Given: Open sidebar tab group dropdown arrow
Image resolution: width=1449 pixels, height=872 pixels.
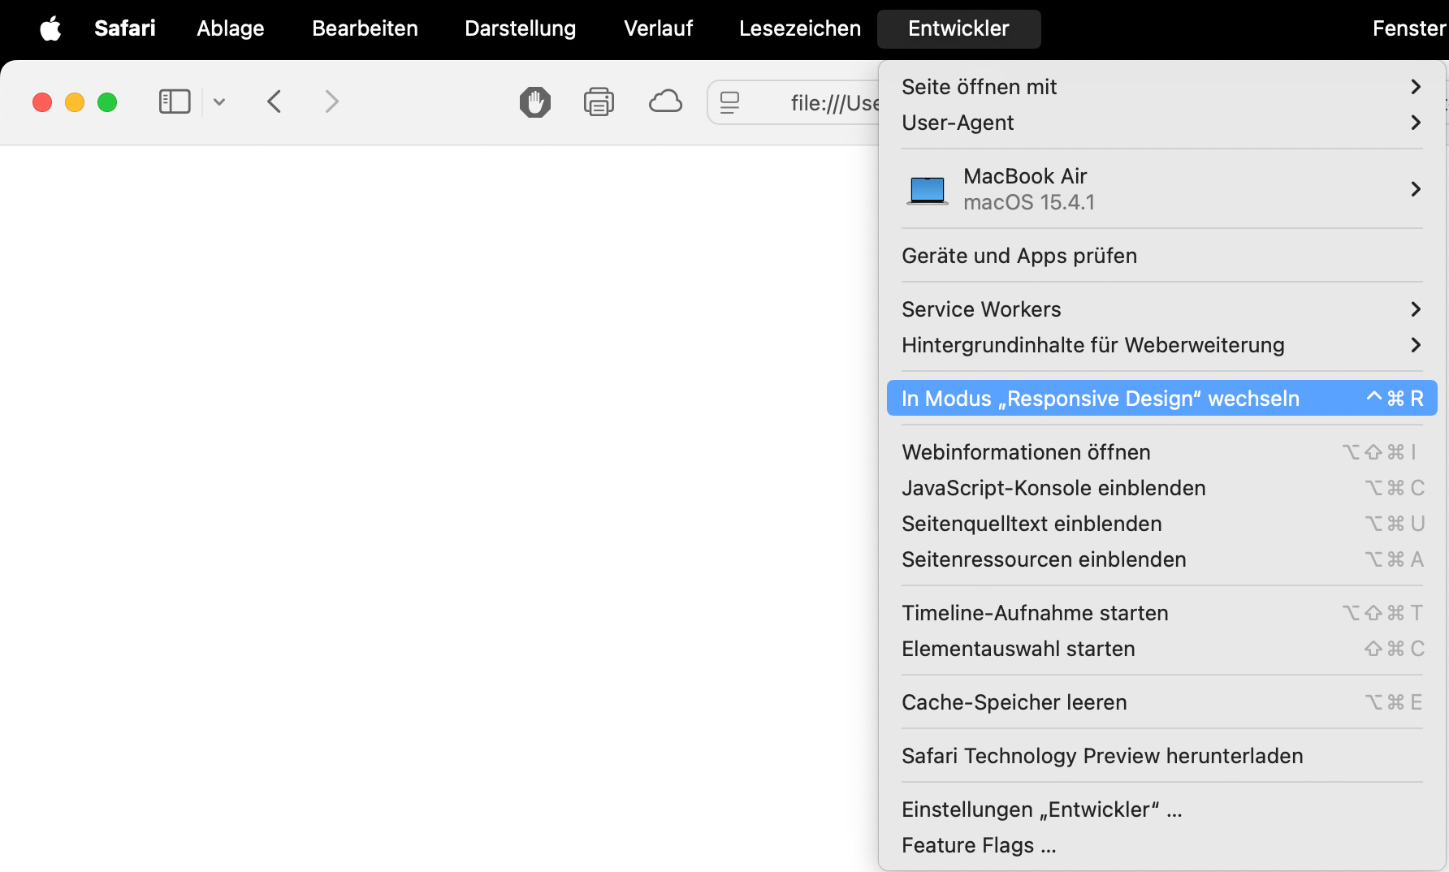Looking at the screenshot, I should pyautogui.click(x=219, y=102).
